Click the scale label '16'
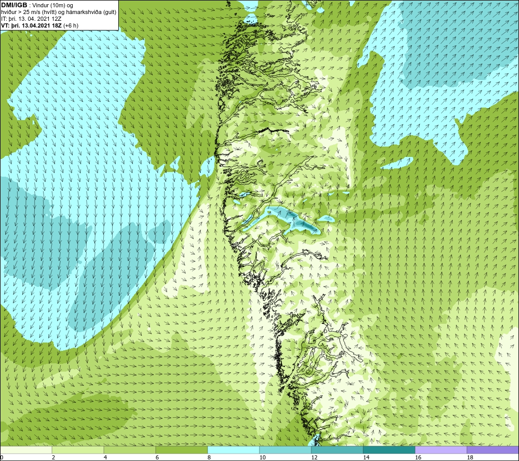 pyautogui.click(x=418, y=457)
